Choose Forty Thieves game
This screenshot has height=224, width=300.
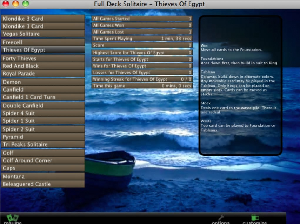point(43,58)
